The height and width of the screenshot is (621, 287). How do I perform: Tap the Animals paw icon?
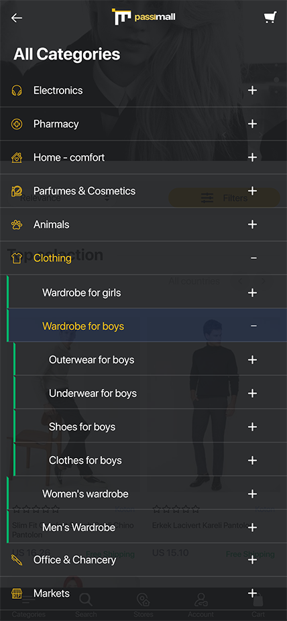click(17, 225)
